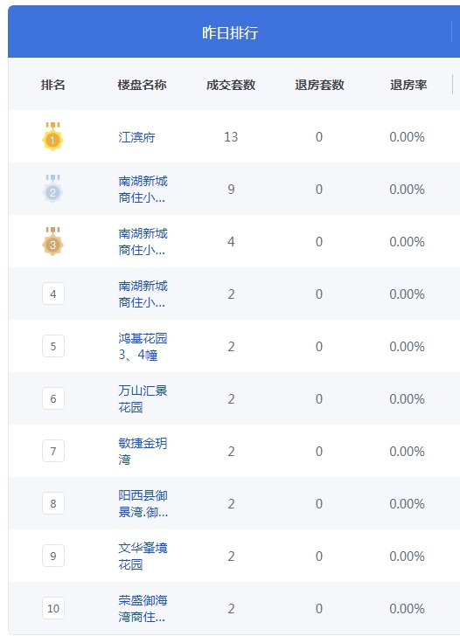Open 荣盛御海湾商住 property link
Image resolution: width=460 pixels, height=636 pixels.
143,608
